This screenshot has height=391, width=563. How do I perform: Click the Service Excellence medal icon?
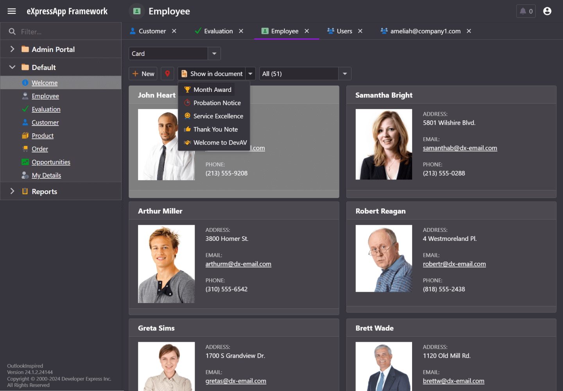coord(188,116)
